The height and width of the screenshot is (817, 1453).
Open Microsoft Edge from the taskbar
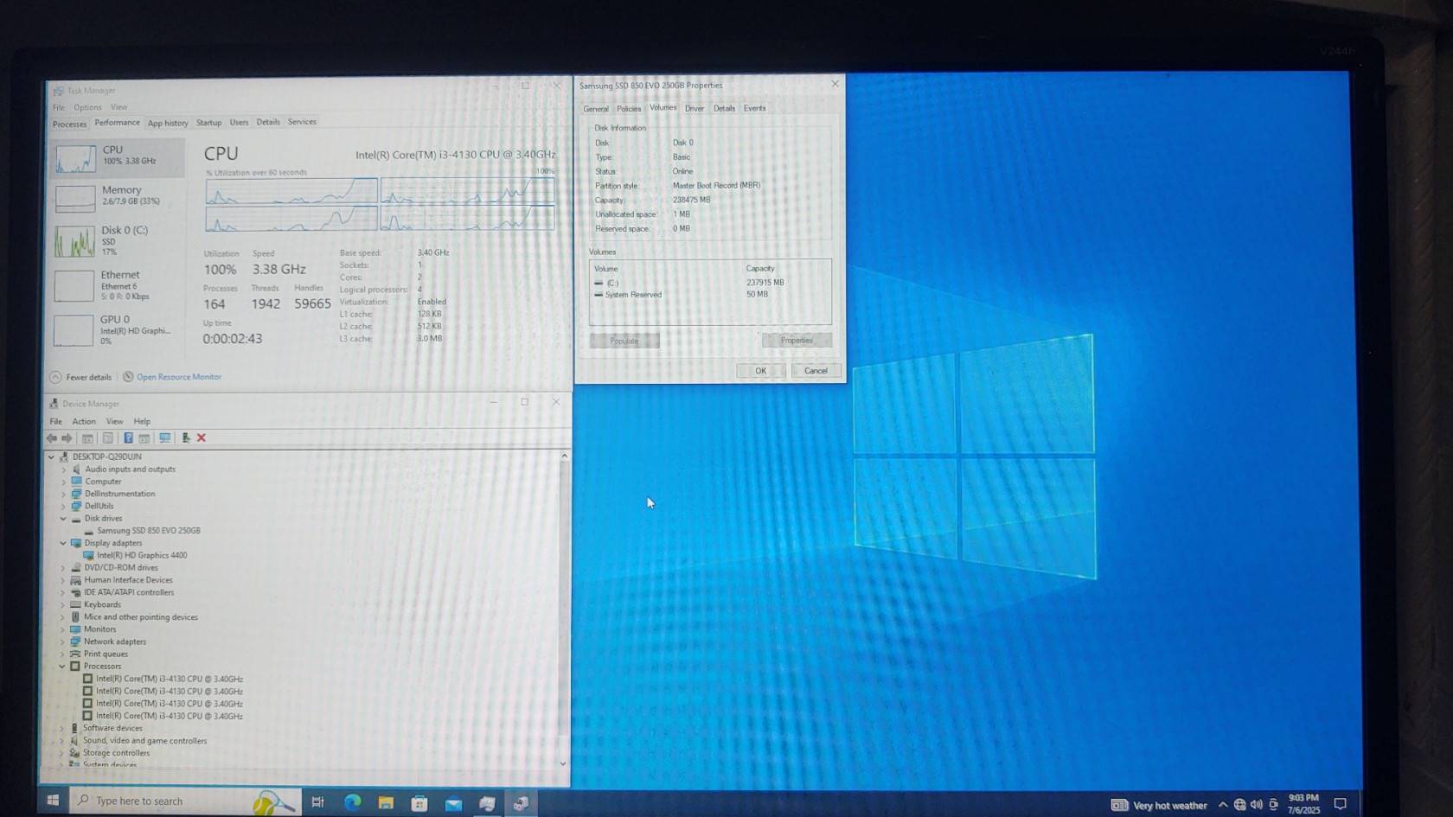[x=352, y=803]
